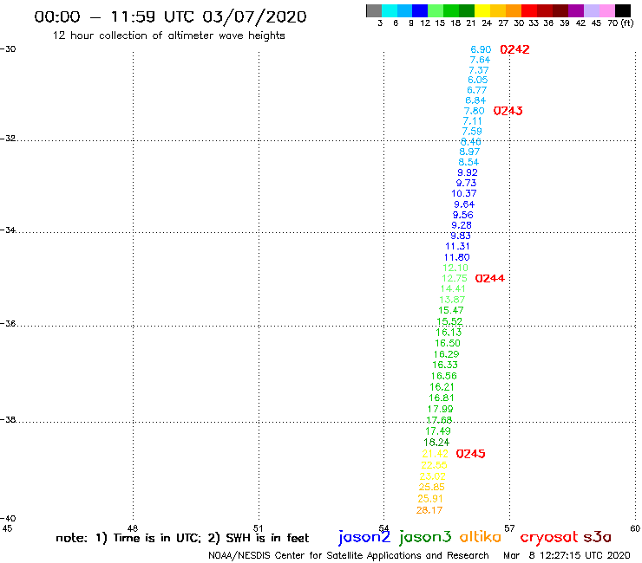The width and height of the screenshot is (642, 563).
Task: Click the cyan swatch in the color scale
Action: [x=390, y=10]
